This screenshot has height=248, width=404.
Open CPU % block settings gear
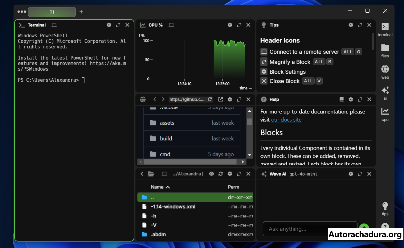click(x=230, y=25)
